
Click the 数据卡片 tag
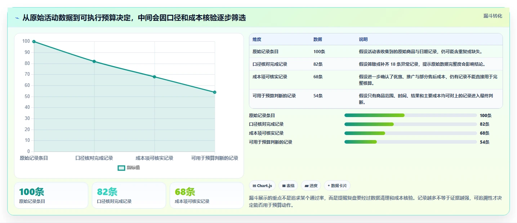click(x=337, y=186)
